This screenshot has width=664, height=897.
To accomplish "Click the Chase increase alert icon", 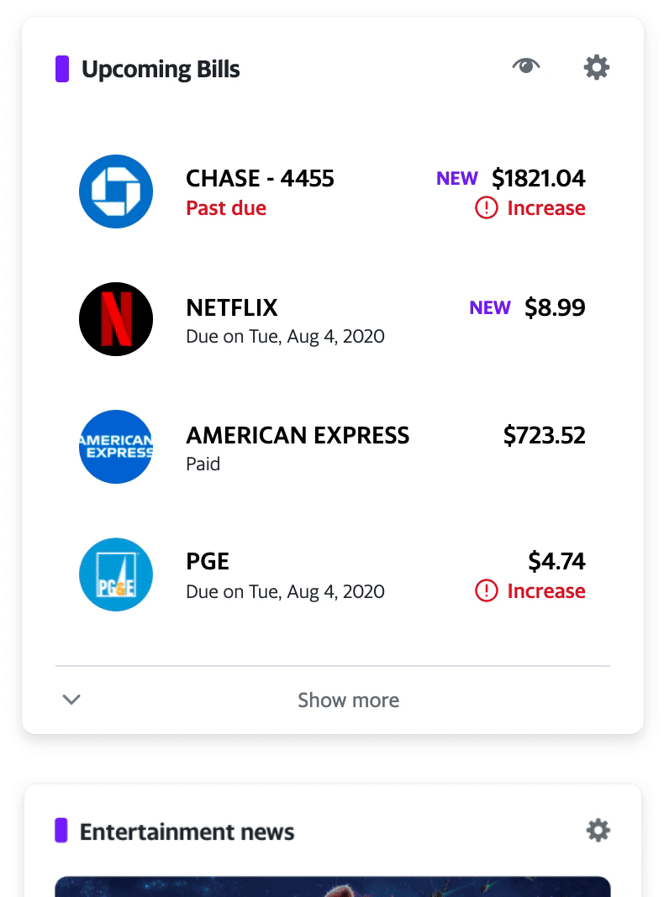I will click(487, 207).
